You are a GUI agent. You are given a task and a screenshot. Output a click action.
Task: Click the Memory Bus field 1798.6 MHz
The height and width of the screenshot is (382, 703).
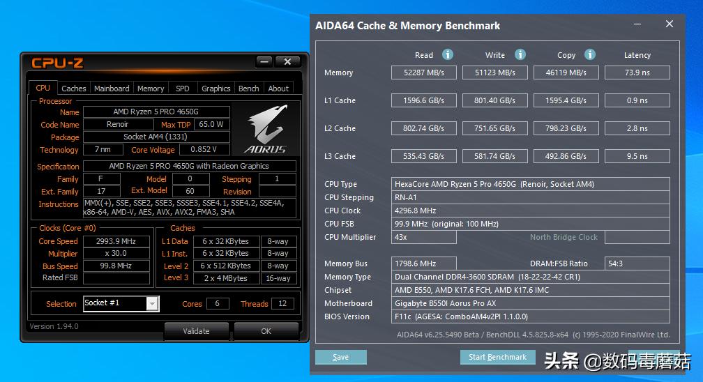pyautogui.click(x=424, y=263)
